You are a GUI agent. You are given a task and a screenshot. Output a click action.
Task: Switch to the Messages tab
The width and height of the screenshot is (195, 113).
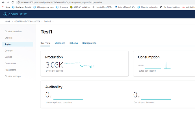click(x=60, y=43)
